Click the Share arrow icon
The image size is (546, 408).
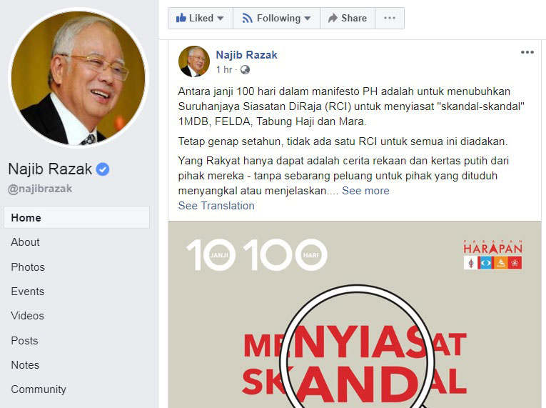[333, 18]
